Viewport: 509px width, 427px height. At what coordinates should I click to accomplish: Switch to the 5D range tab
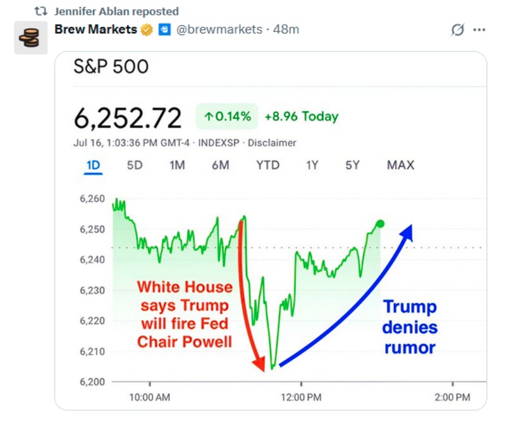pos(135,165)
